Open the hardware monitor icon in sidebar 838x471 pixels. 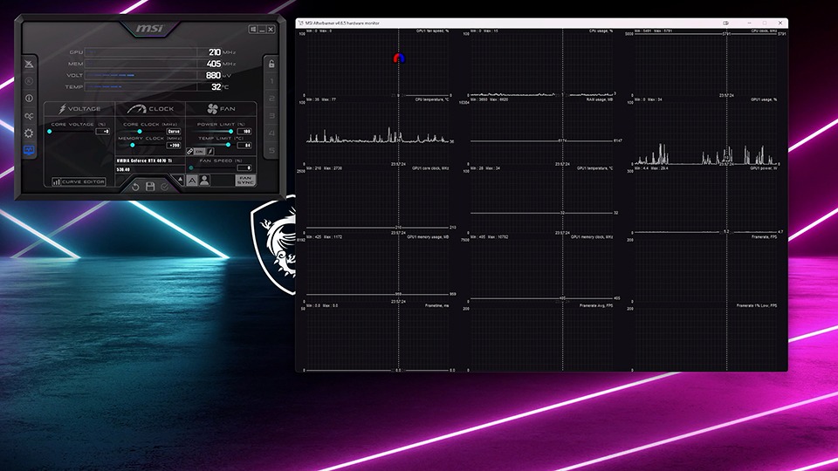coord(29,151)
